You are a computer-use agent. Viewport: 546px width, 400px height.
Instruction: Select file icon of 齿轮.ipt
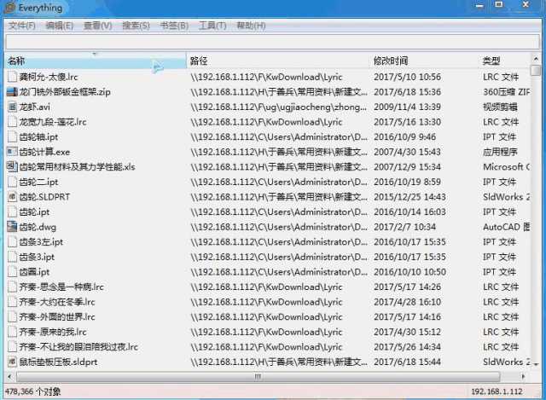[x=12, y=212]
